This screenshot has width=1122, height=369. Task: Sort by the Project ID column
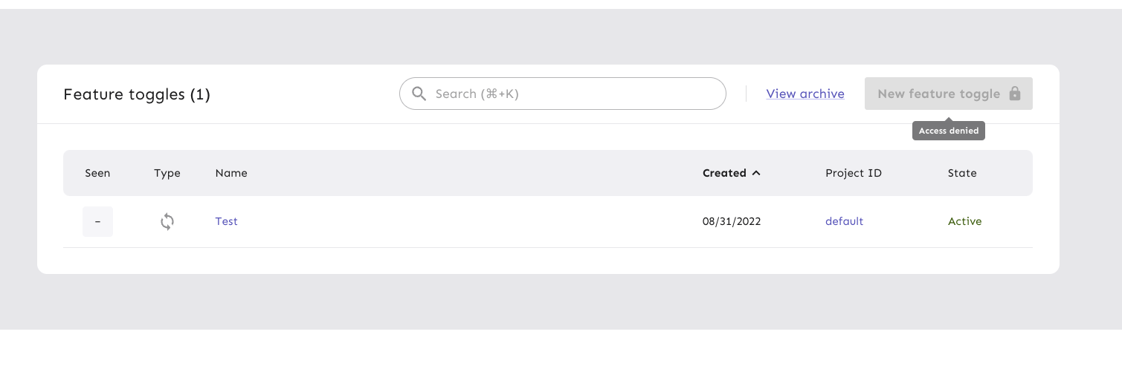click(x=854, y=173)
